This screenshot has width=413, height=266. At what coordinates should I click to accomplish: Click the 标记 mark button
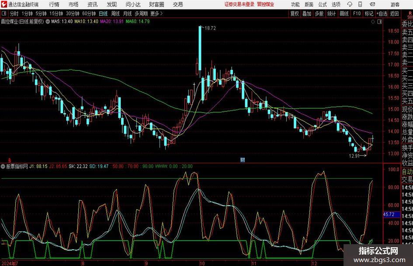[x=369, y=14]
